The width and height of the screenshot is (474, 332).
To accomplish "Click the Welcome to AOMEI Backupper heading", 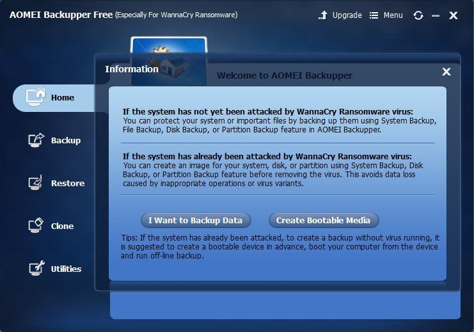I will tap(285, 75).
